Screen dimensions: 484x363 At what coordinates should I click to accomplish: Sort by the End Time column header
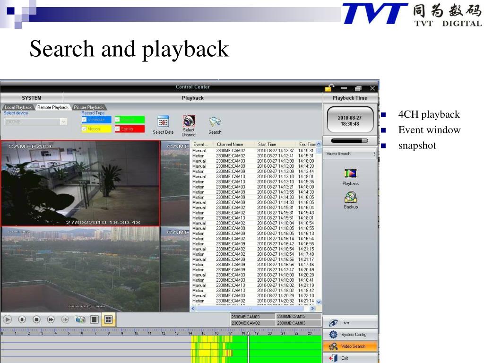pos(306,144)
